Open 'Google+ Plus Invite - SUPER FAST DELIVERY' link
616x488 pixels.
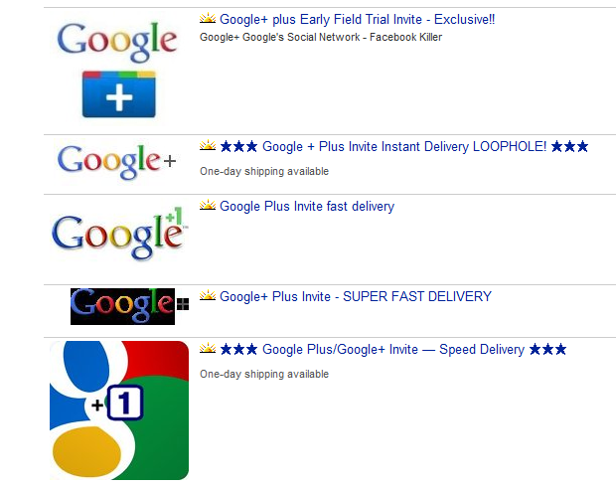coord(356,296)
